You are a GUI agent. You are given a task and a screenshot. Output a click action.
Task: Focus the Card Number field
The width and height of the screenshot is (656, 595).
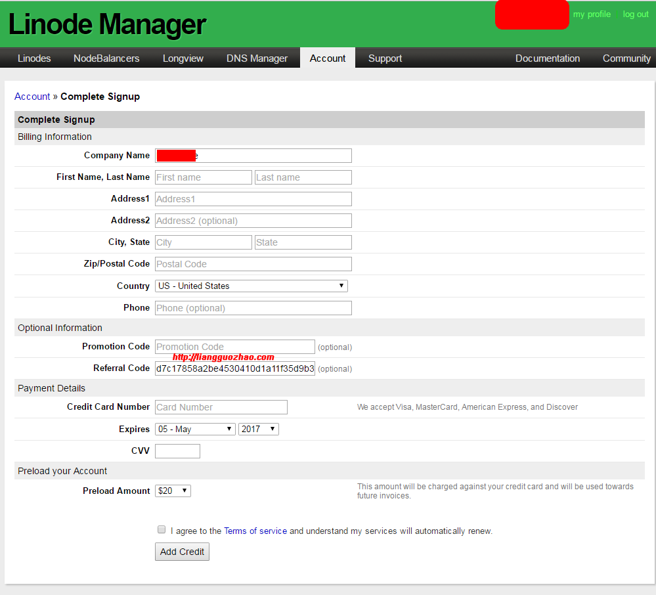click(221, 407)
